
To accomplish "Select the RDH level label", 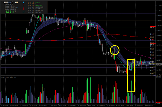I will pyautogui.click(x=152, y=44).
